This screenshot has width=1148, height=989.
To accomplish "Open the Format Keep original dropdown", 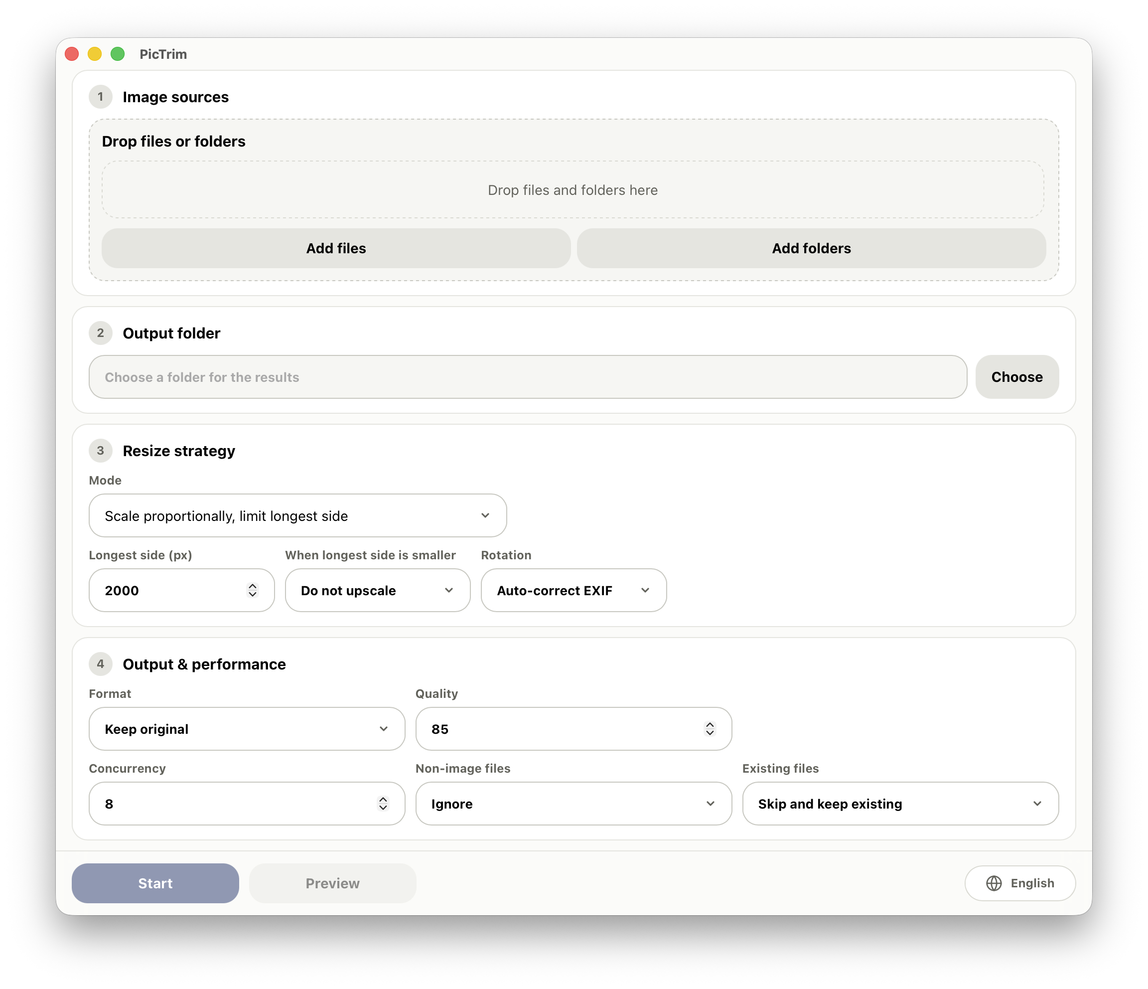I will coord(247,729).
